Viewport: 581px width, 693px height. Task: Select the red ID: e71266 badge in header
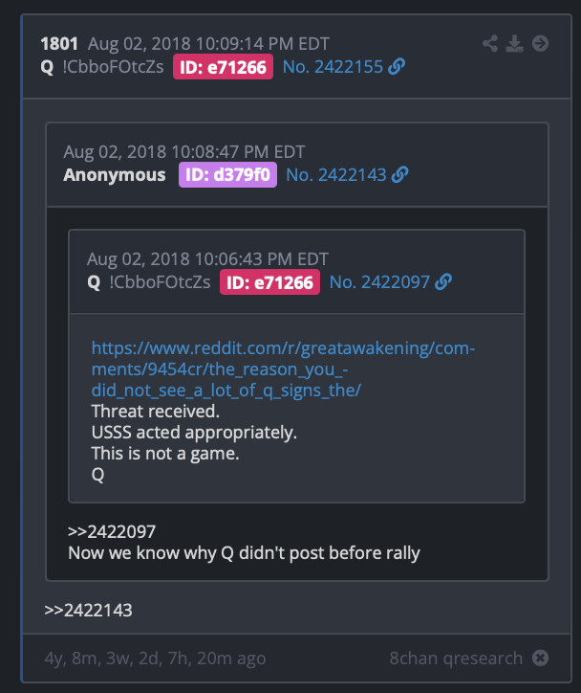click(x=223, y=67)
